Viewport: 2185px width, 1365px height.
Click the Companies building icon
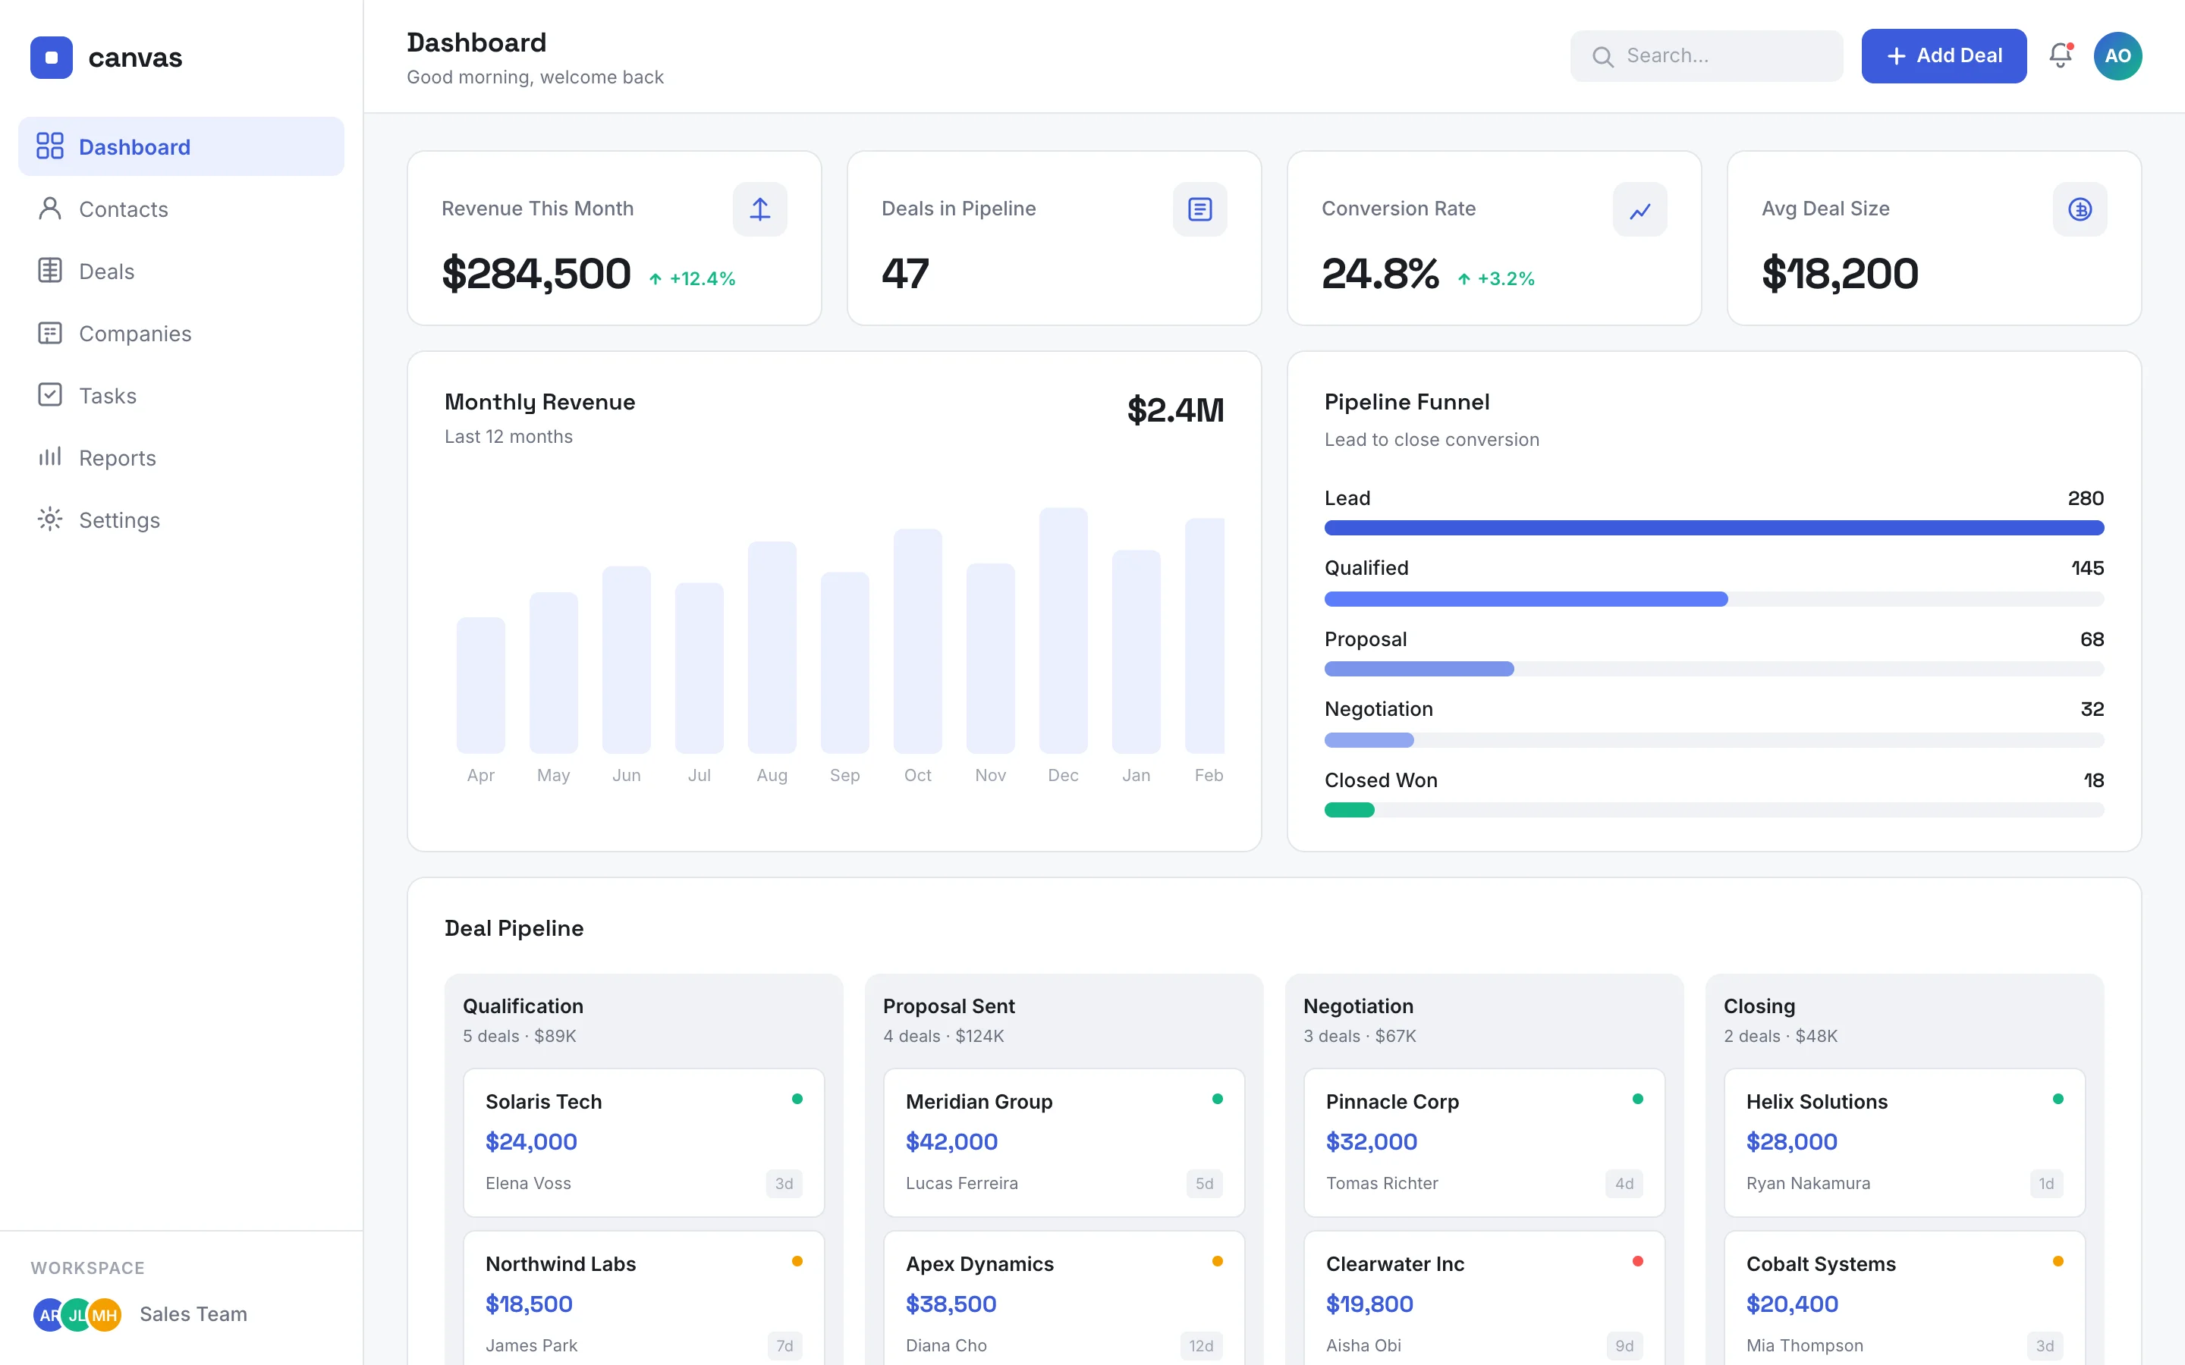coord(49,333)
